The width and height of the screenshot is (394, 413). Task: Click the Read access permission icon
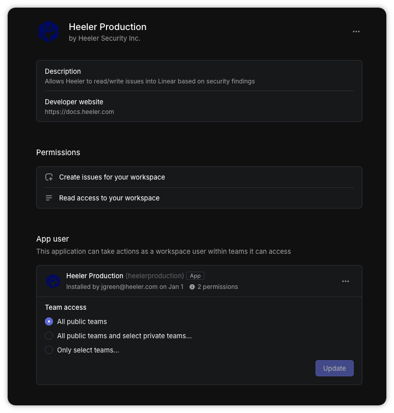[x=49, y=198]
